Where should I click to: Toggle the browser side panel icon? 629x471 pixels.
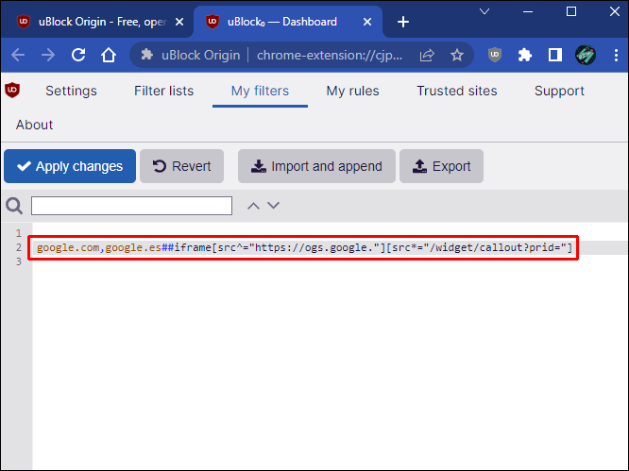click(x=555, y=55)
